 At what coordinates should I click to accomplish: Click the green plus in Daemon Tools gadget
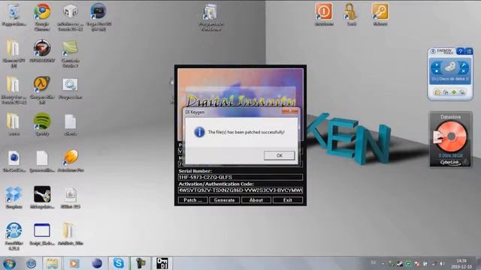454,92
